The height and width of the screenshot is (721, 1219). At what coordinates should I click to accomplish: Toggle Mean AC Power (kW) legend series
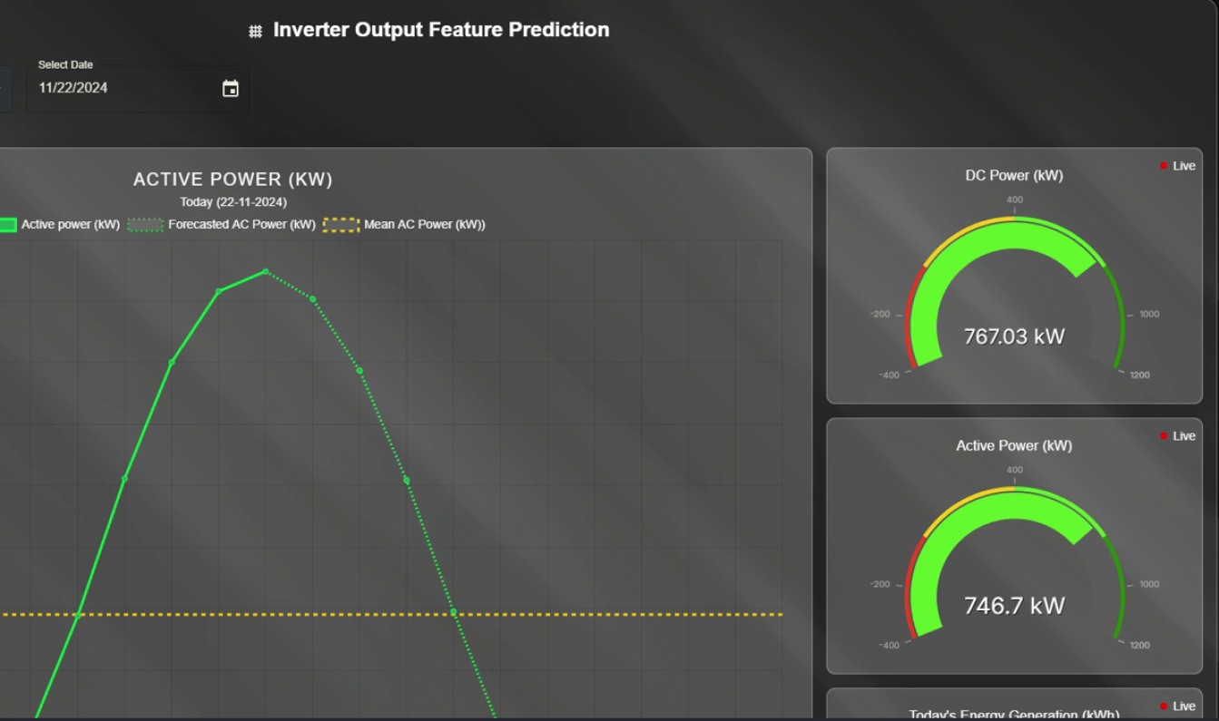(405, 224)
